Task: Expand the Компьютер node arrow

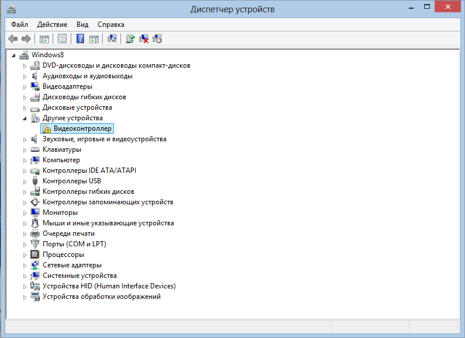Action: [x=25, y=161]
